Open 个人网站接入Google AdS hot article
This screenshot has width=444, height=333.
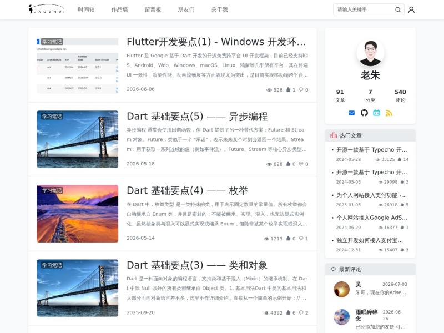click(x=371, y=218)
